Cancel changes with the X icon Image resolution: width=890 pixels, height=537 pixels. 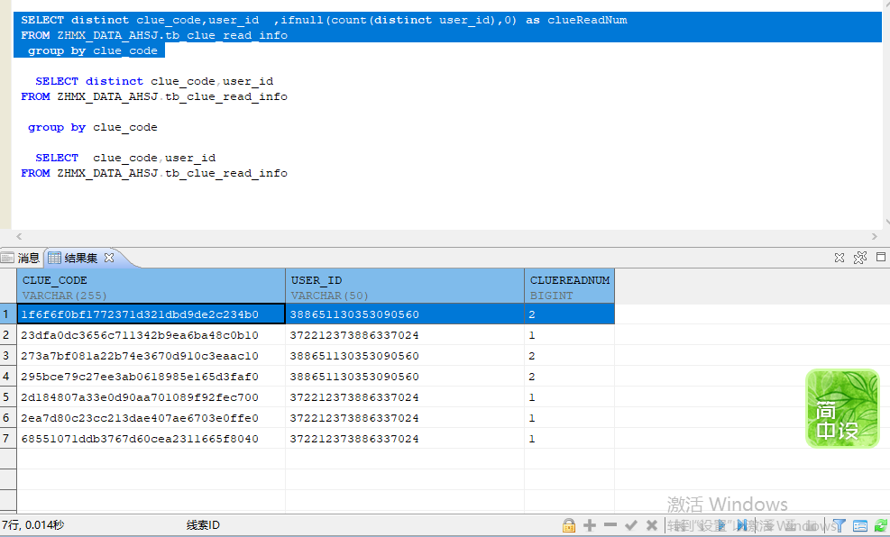[x=652, y=525]
